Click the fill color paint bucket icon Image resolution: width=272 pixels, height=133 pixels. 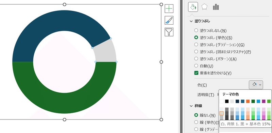coord(254,85)
